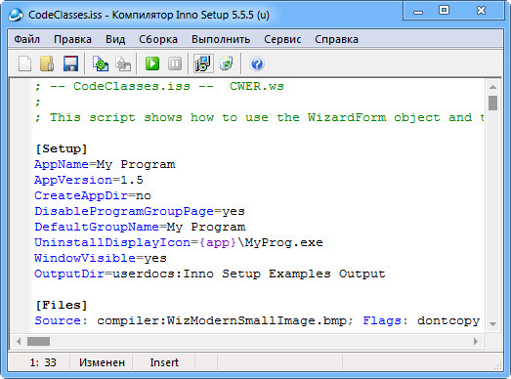Click the CodeClasses.iss comment on first line
The width and height of the screenshot is (511, 379).
[159, 86]
